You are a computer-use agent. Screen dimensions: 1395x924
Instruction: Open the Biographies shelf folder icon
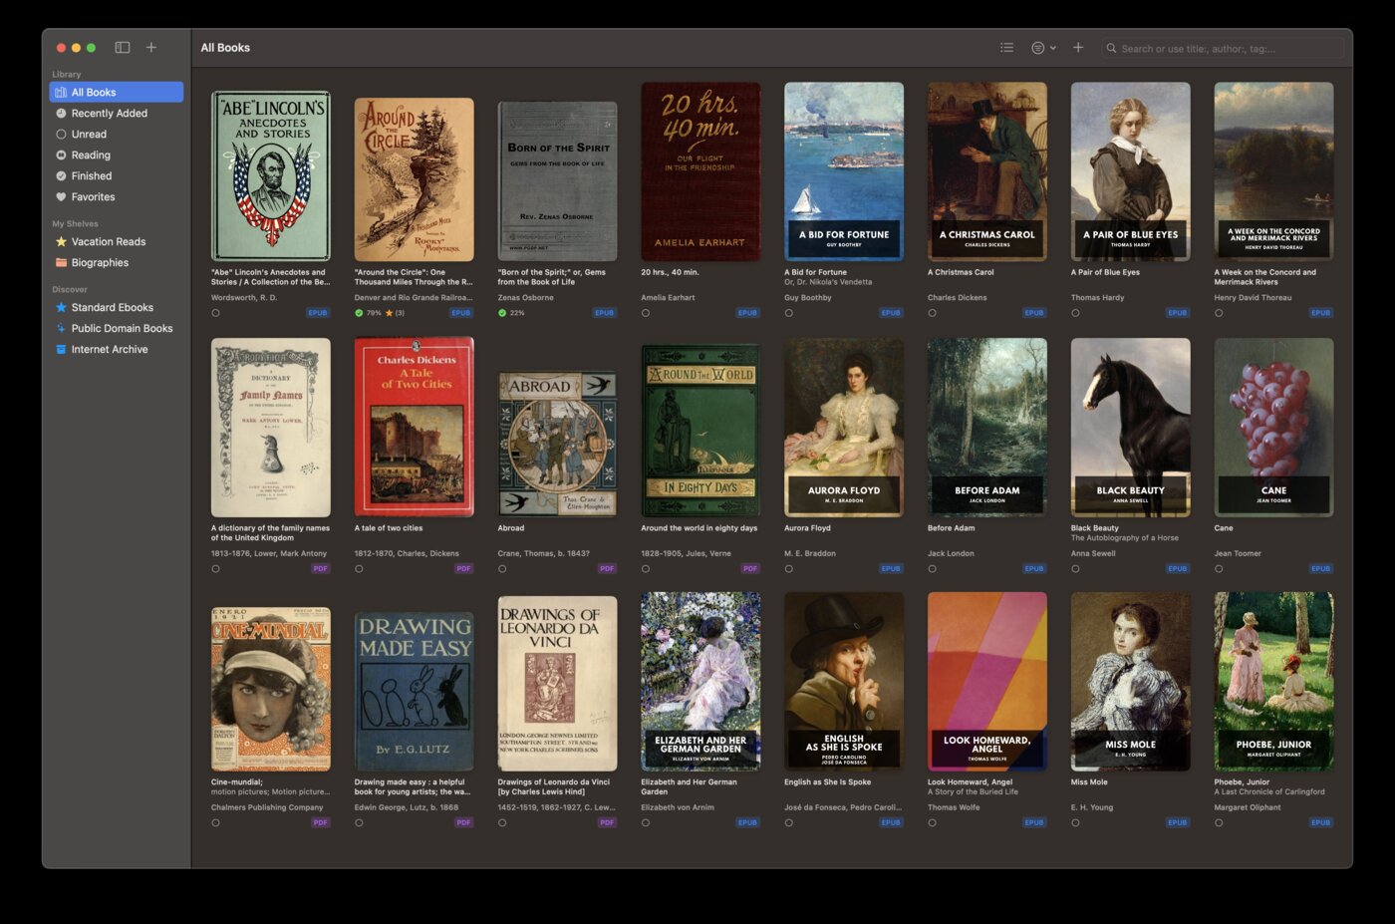[61, 262]
